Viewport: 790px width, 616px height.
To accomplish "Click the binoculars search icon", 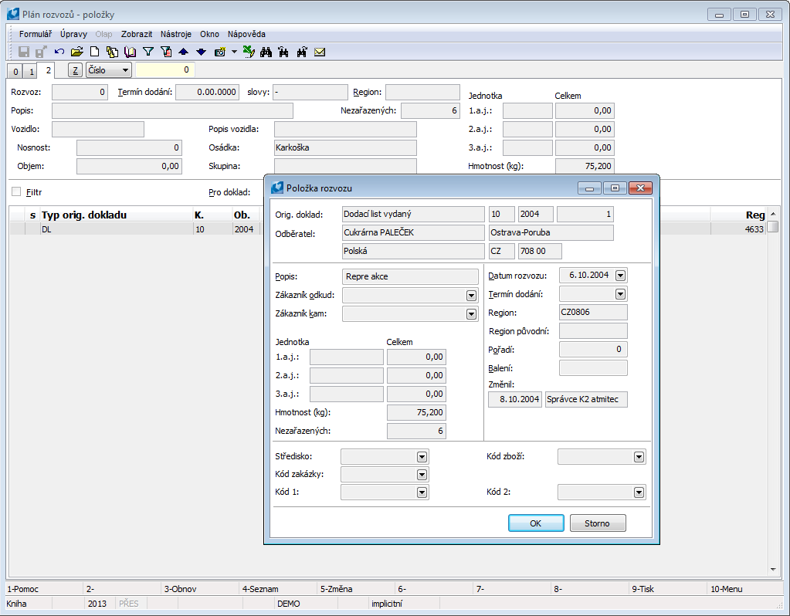I will pos(266,52).
